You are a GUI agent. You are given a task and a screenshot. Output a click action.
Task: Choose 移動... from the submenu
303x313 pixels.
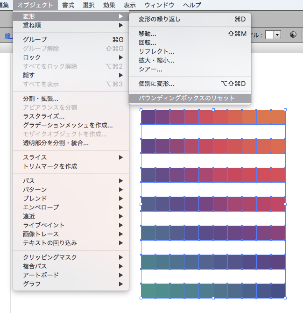tap(190, 34)
